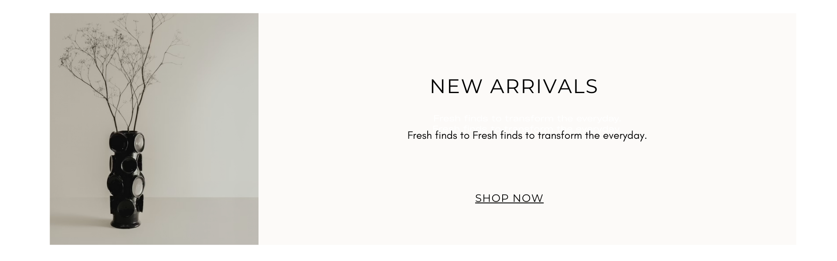Click the black tagline sentence under the heading
The image size is (837, 261).
[527, 135]
